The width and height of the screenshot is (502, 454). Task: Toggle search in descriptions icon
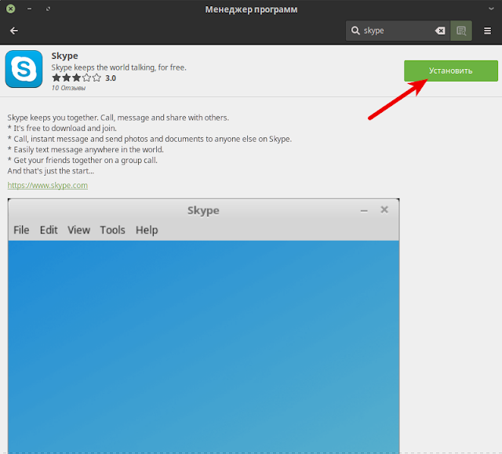tap(461, 31)
